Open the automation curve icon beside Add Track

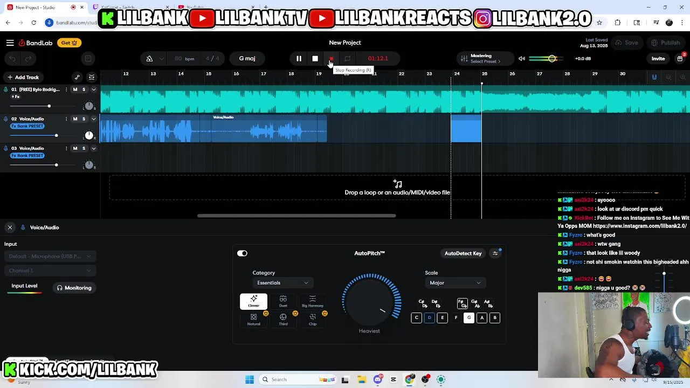click(x=77, y=77)
